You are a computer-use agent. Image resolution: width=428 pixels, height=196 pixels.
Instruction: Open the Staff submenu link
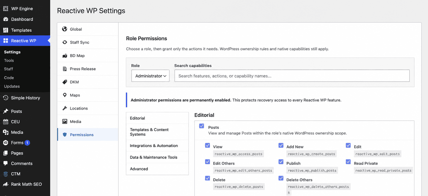coord(9,69)
